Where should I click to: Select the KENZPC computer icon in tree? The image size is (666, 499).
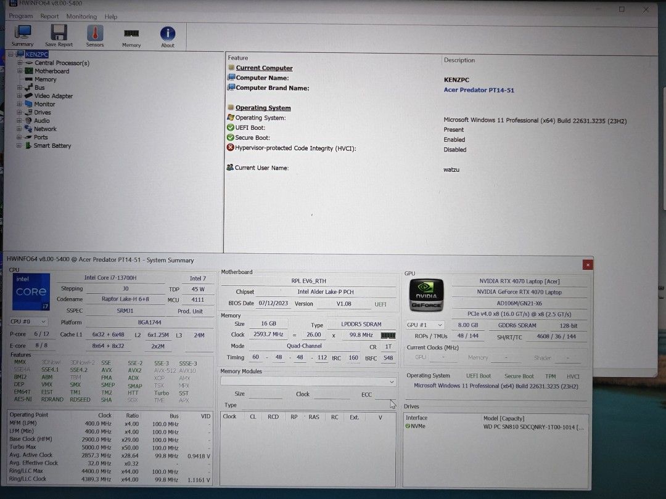20,54
